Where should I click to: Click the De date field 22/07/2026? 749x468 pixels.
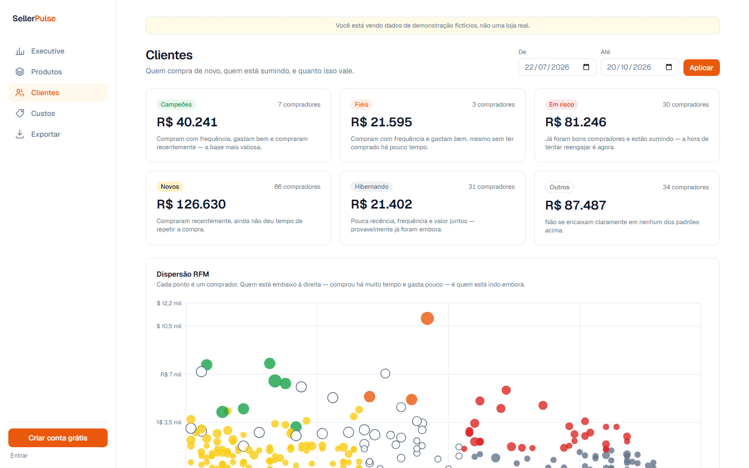coord(557,67)
